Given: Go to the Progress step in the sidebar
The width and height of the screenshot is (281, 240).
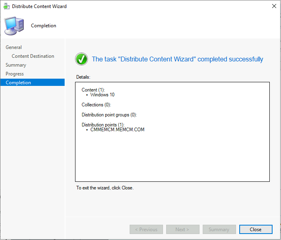Looking at the screenshot, I should 14,74.
